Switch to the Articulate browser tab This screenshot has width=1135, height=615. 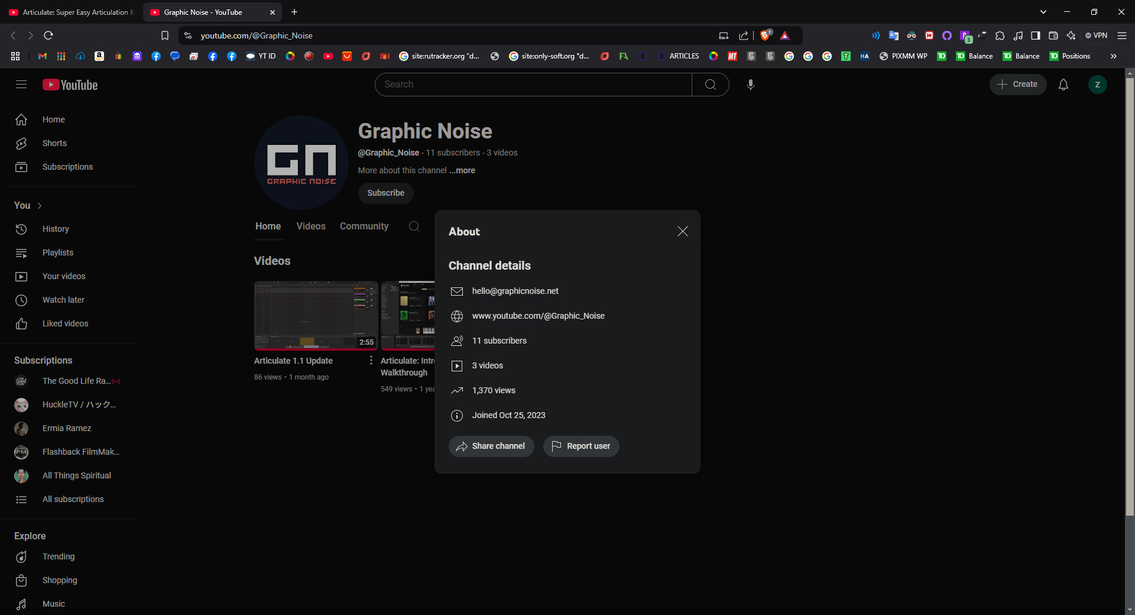click(72, 12)
